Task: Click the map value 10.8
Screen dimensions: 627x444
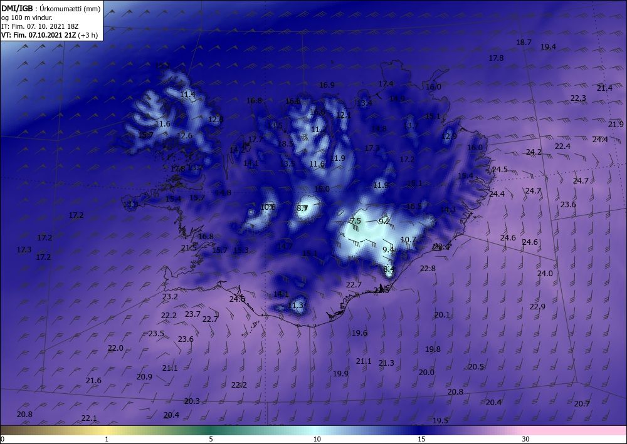Action: [268, 207]
